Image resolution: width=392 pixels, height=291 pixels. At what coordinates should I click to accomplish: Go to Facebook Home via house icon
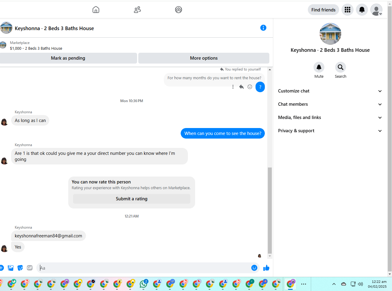click(96, 10)
